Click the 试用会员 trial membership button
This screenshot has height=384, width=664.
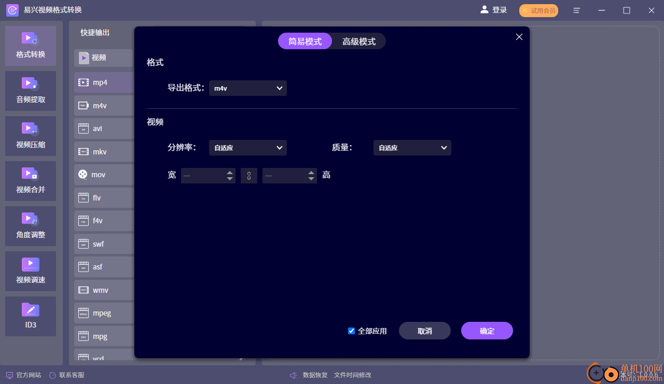tap(538, 10)
